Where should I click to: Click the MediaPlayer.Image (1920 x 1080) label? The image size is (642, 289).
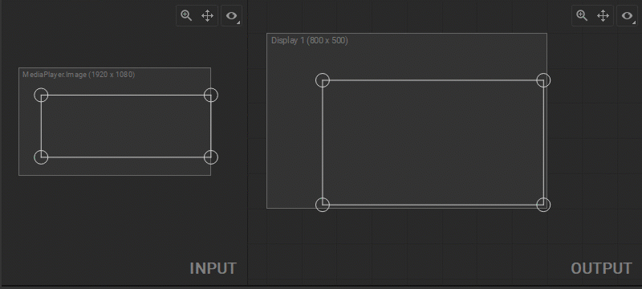tap(79, 75)
